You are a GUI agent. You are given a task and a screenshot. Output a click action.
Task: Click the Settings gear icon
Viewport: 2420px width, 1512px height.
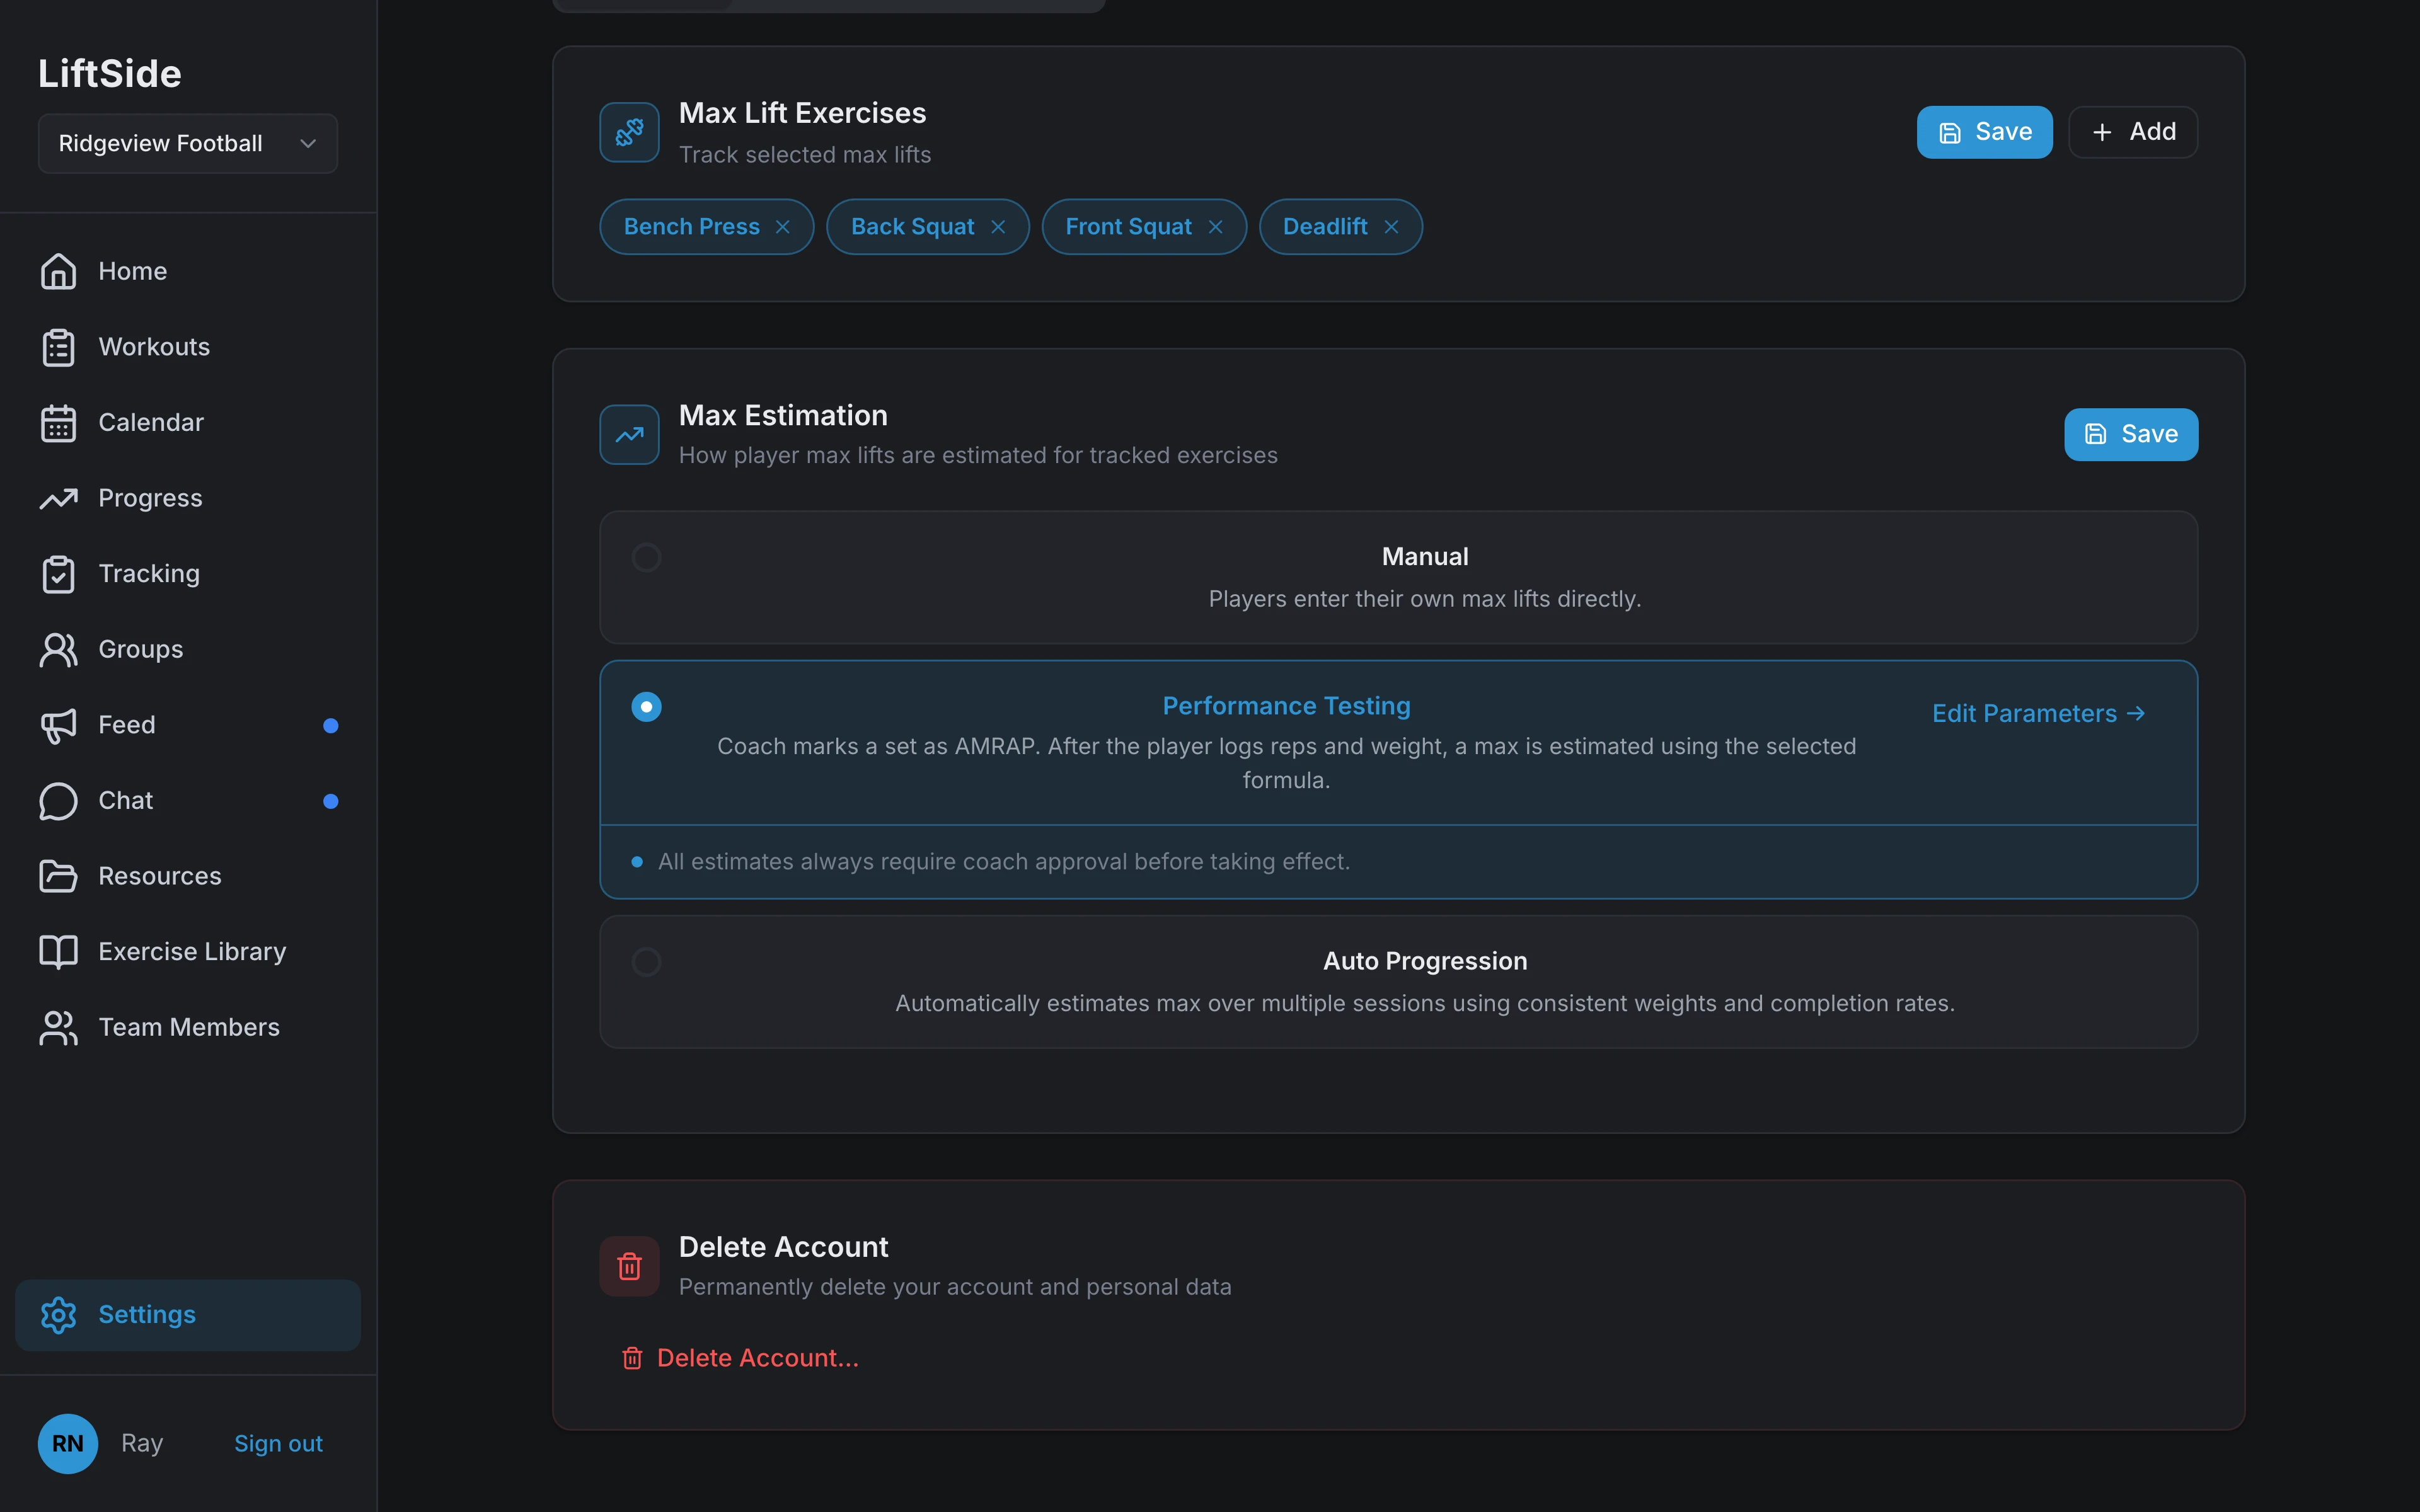tap(58, 1315)
